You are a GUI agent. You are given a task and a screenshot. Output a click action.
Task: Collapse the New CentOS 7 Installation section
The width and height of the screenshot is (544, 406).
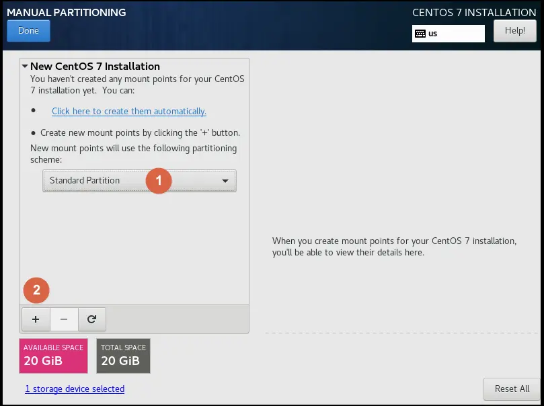coord(25,66)
